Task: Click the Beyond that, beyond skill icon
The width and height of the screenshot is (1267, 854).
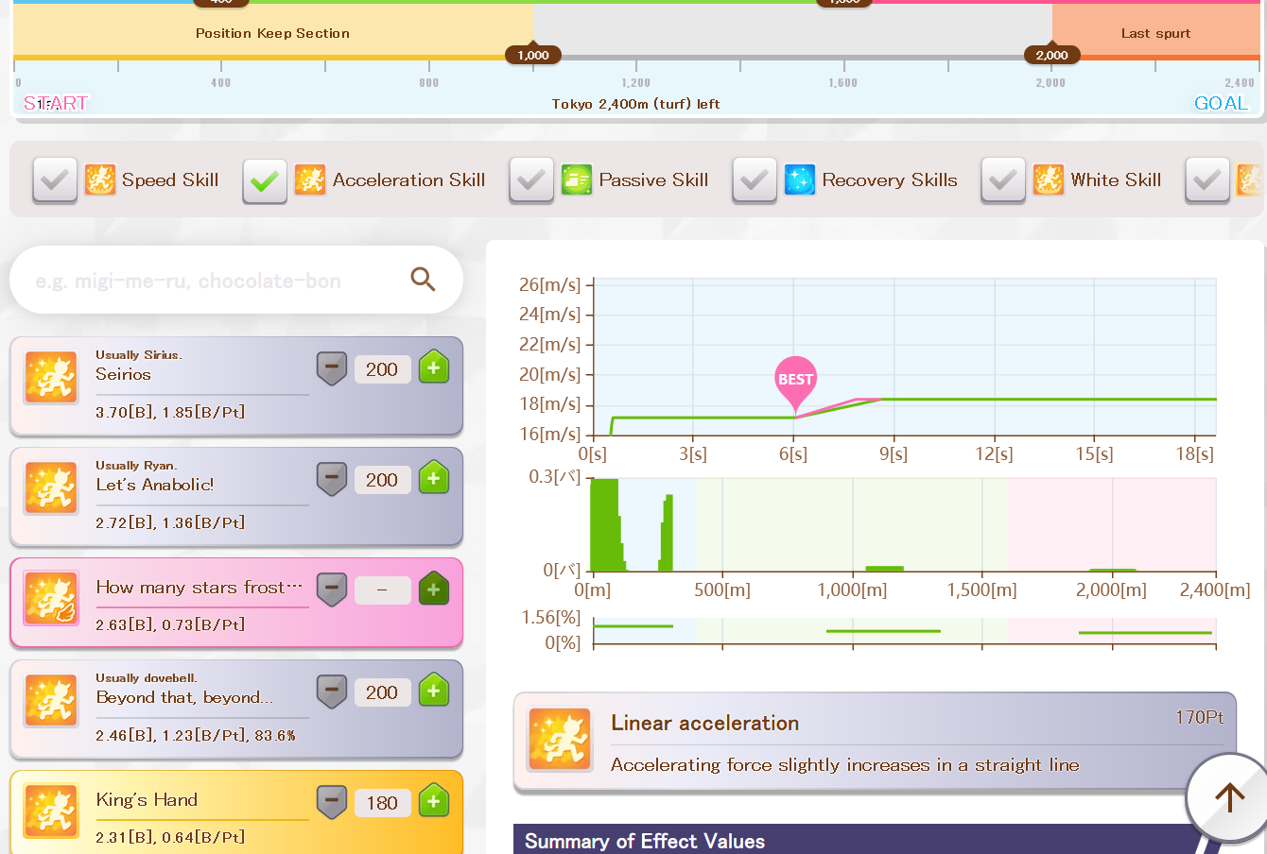Action: (51, 701)
